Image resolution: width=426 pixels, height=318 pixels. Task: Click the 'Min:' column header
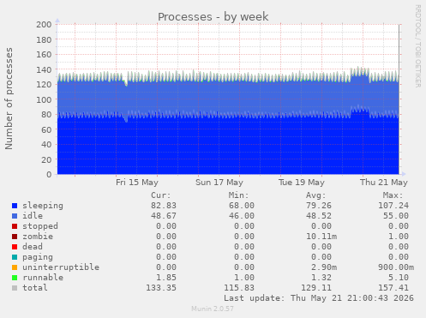tap(238, 195)
